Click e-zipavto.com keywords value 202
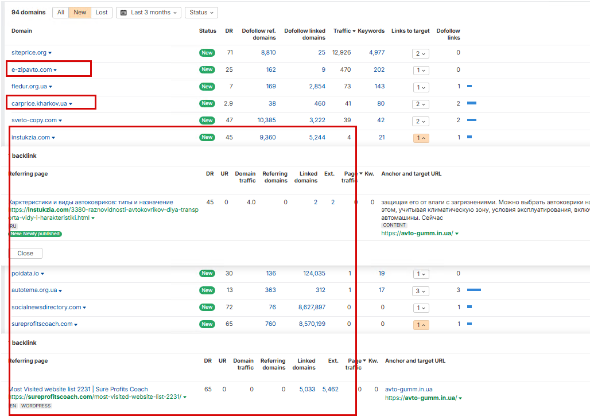The image size is (590, 416). [379, 69]
